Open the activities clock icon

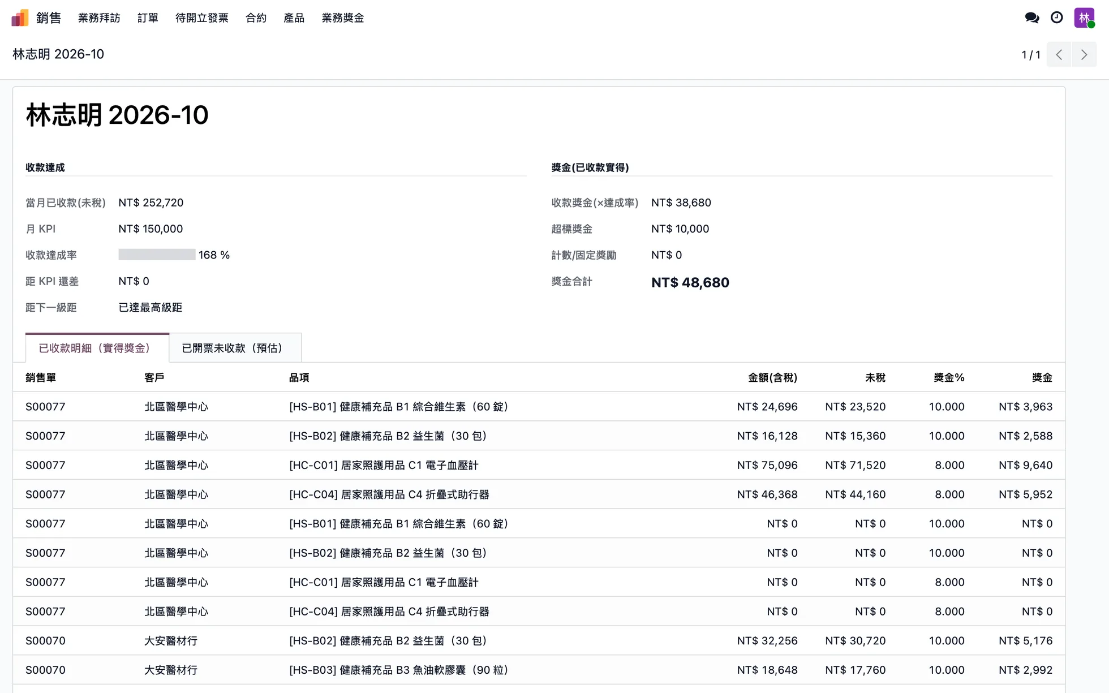coord(1056,18)
